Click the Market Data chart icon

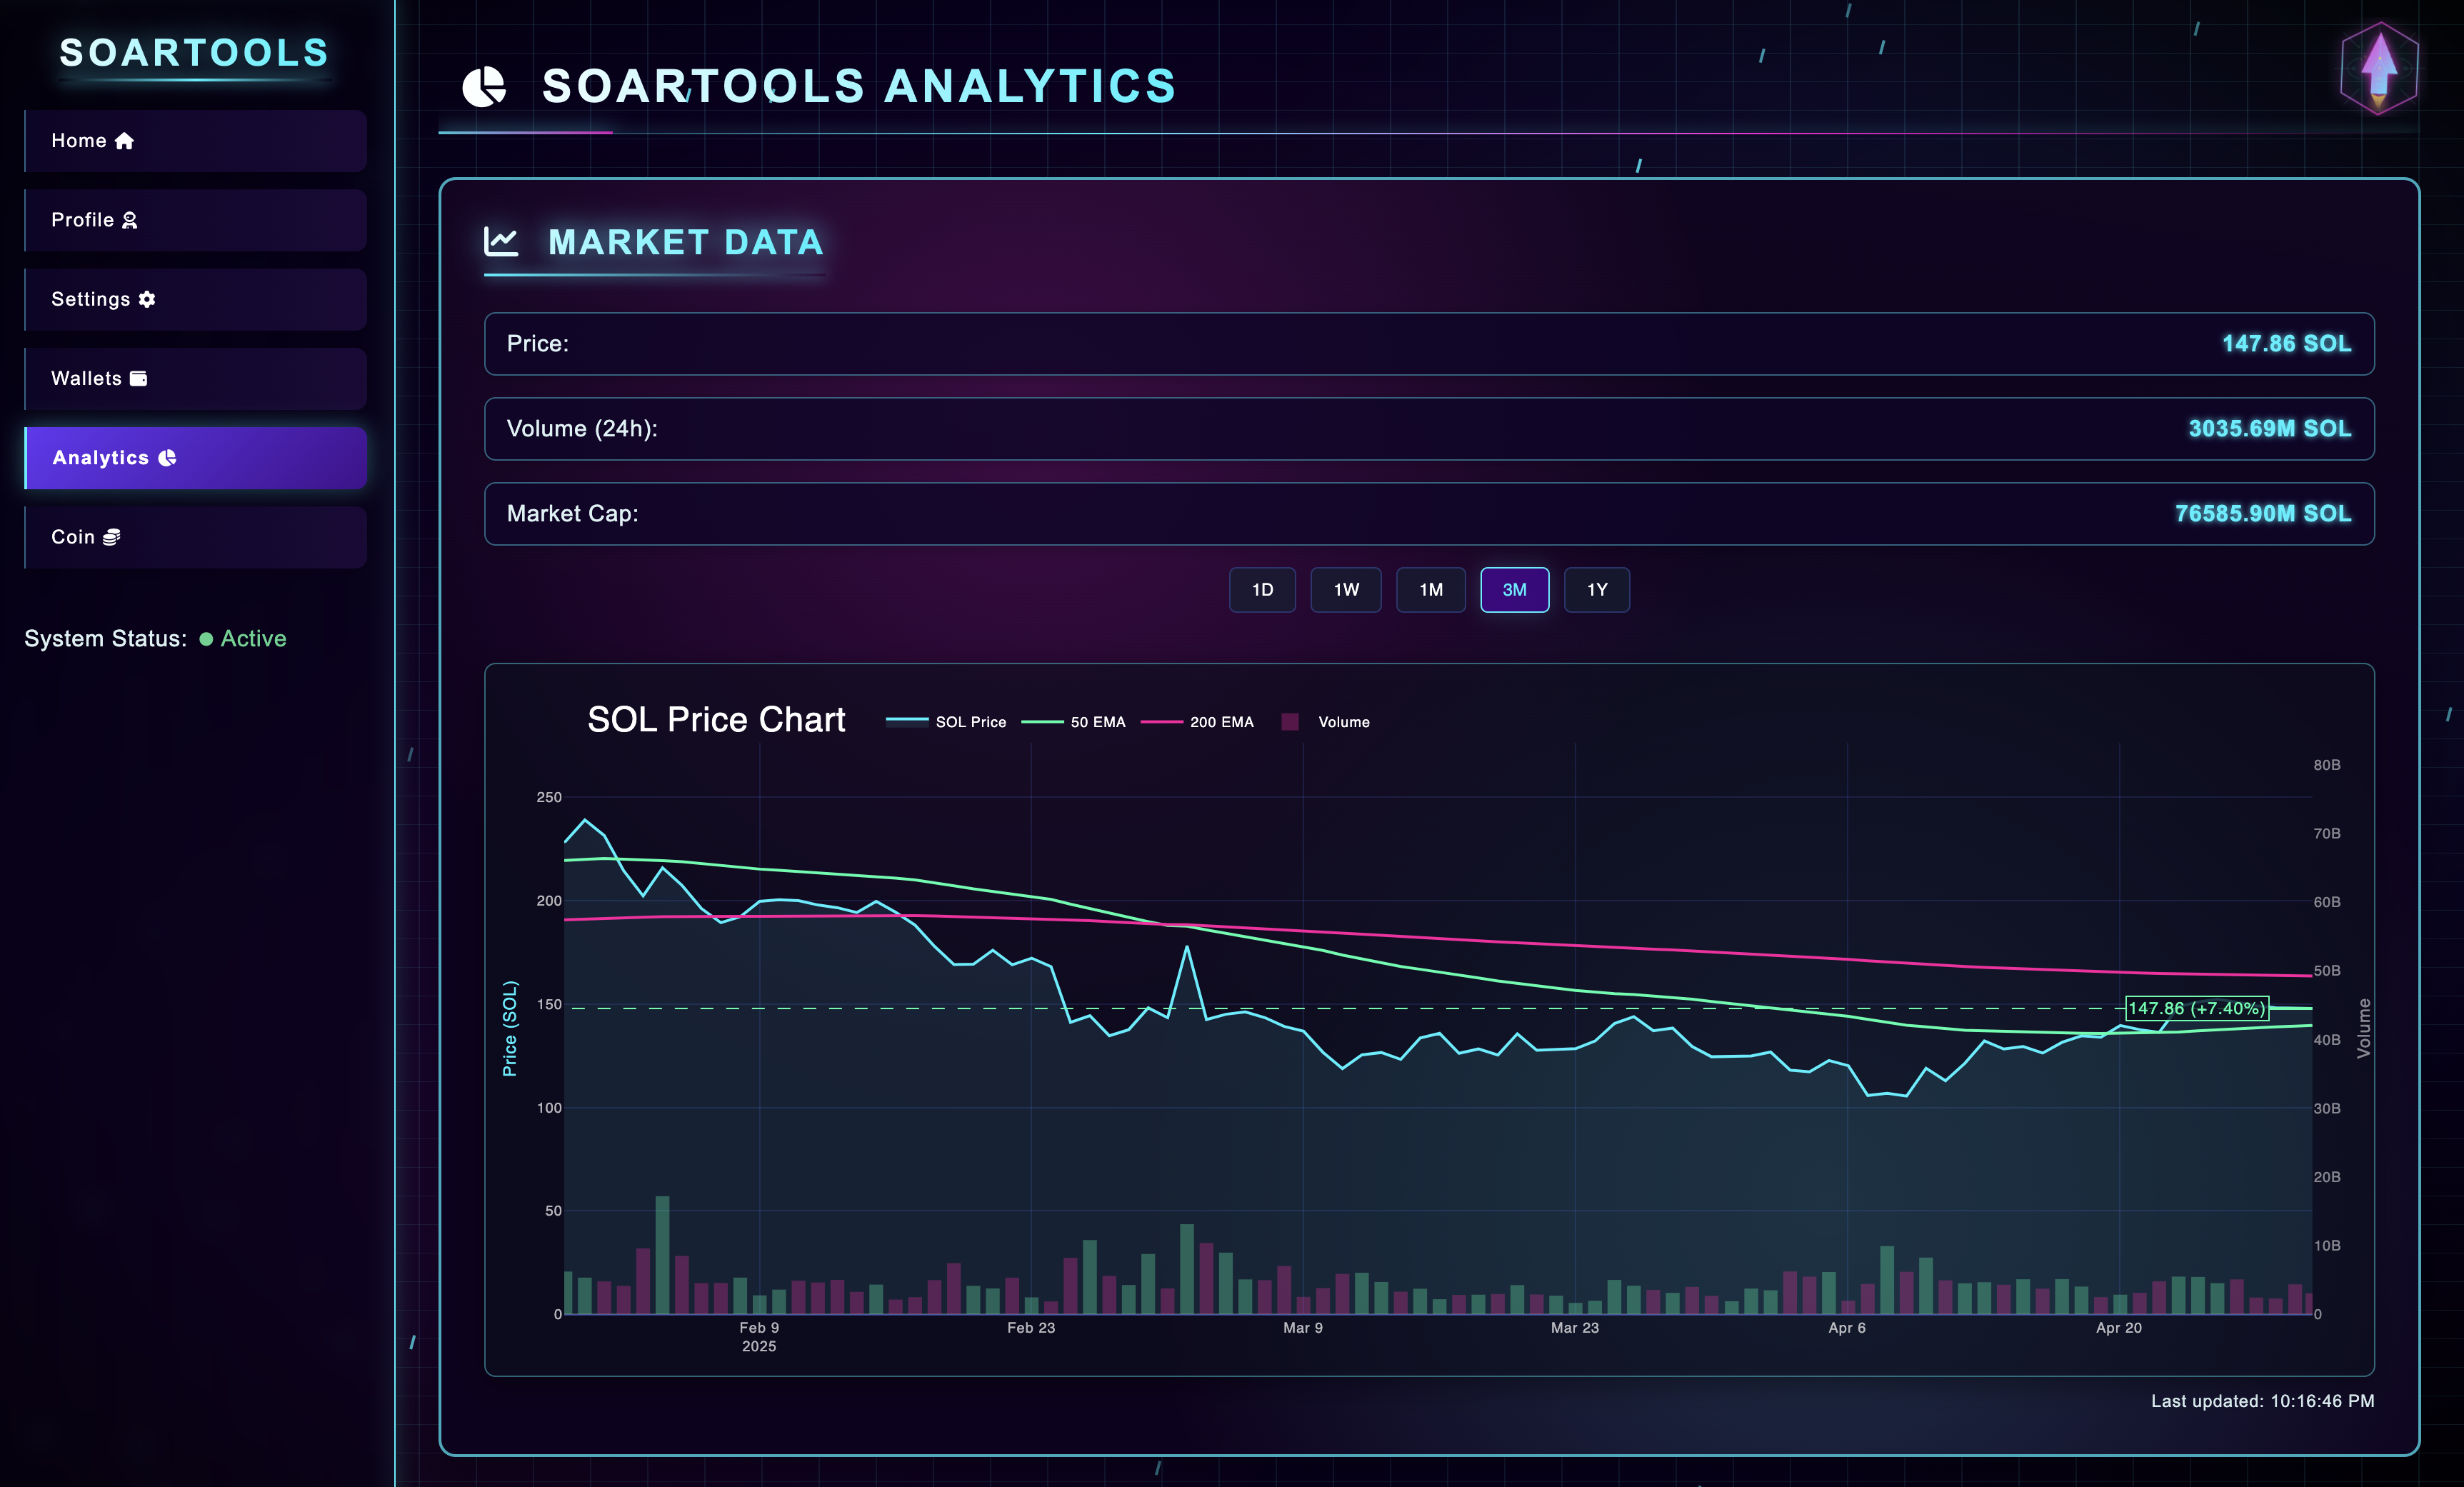click(501, 241)
